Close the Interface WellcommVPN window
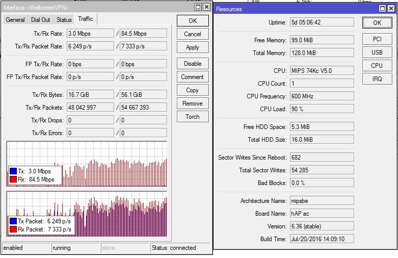The image size is (398, 258). [x=207, y=7]
